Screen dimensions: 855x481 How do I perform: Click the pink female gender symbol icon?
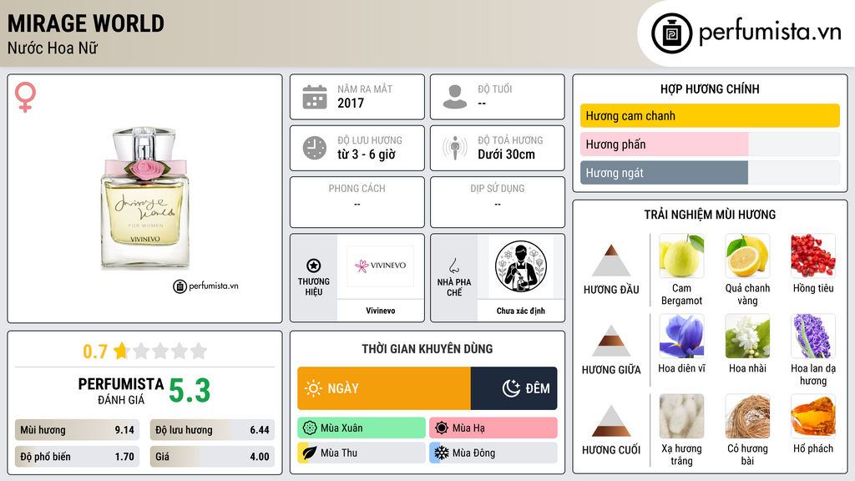click(25, 97)
